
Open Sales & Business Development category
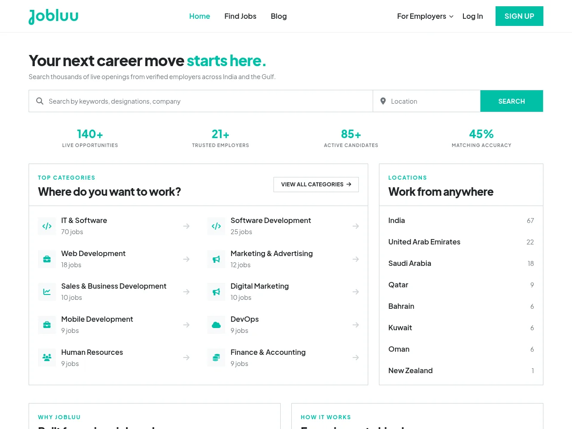(114, 292)
